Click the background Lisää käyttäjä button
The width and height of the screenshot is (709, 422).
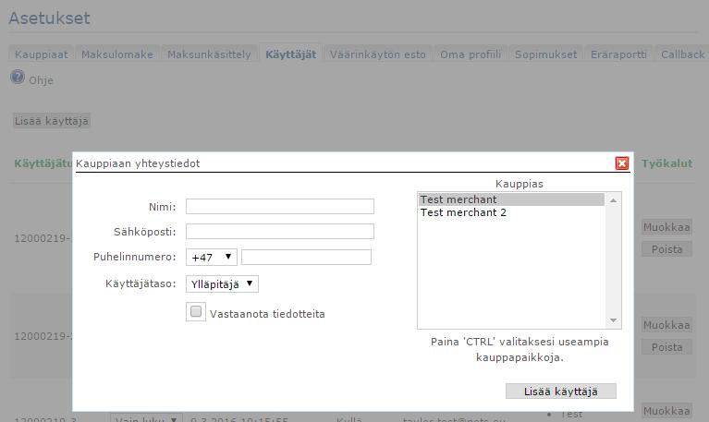tap(52, 121)
